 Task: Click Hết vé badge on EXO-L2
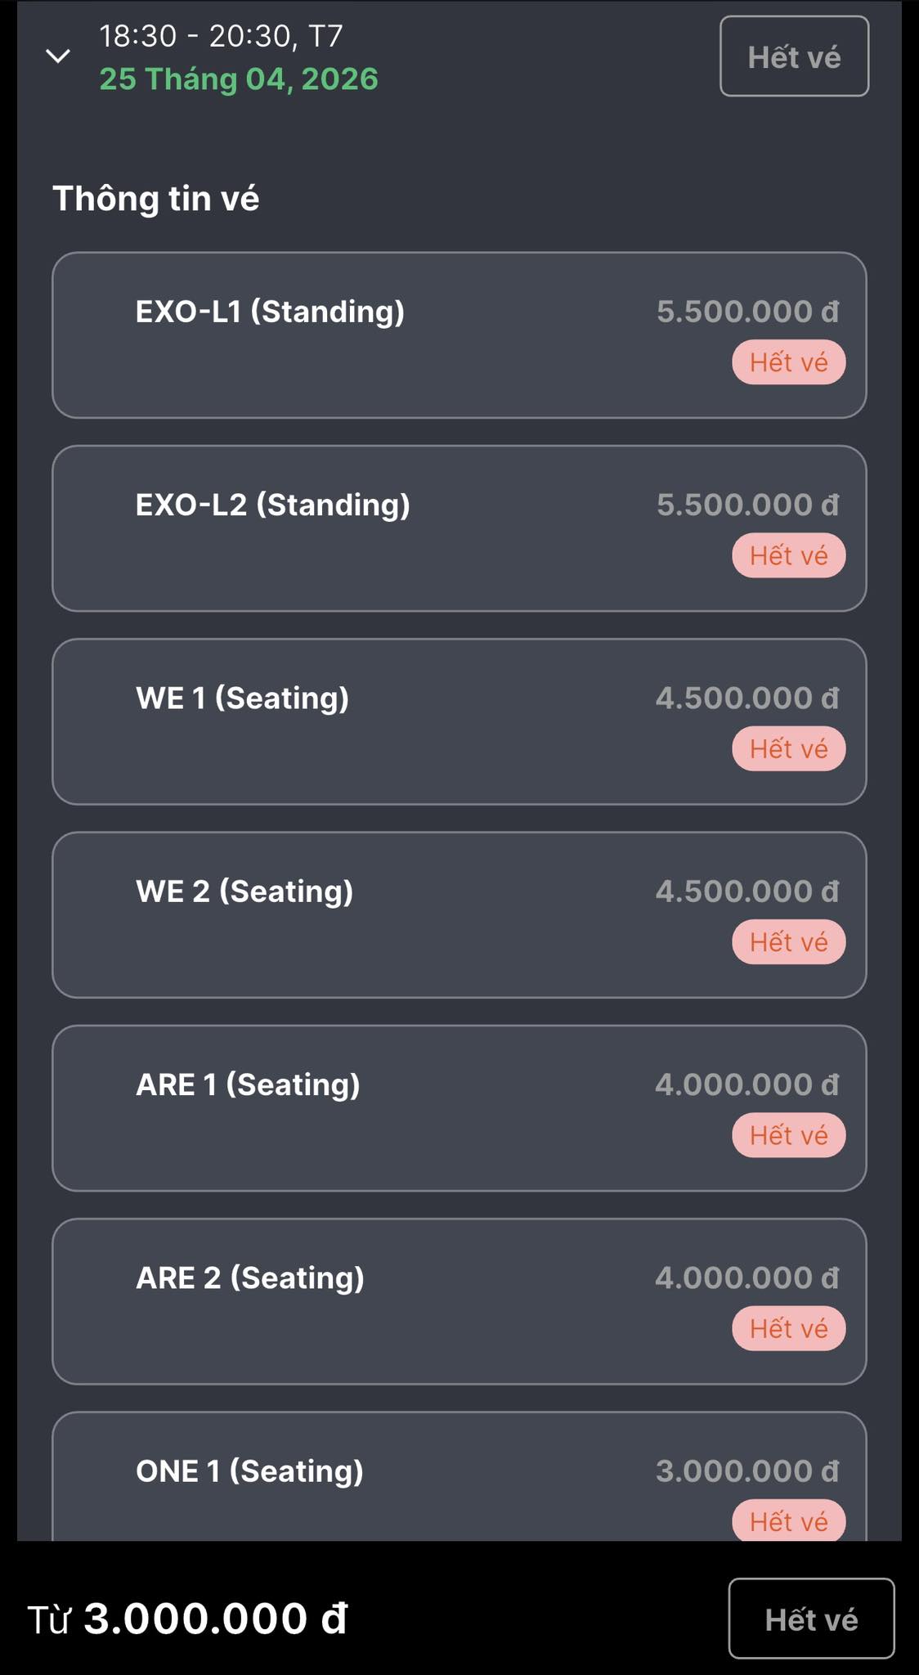pyautogui.click(x=788, y=555)
